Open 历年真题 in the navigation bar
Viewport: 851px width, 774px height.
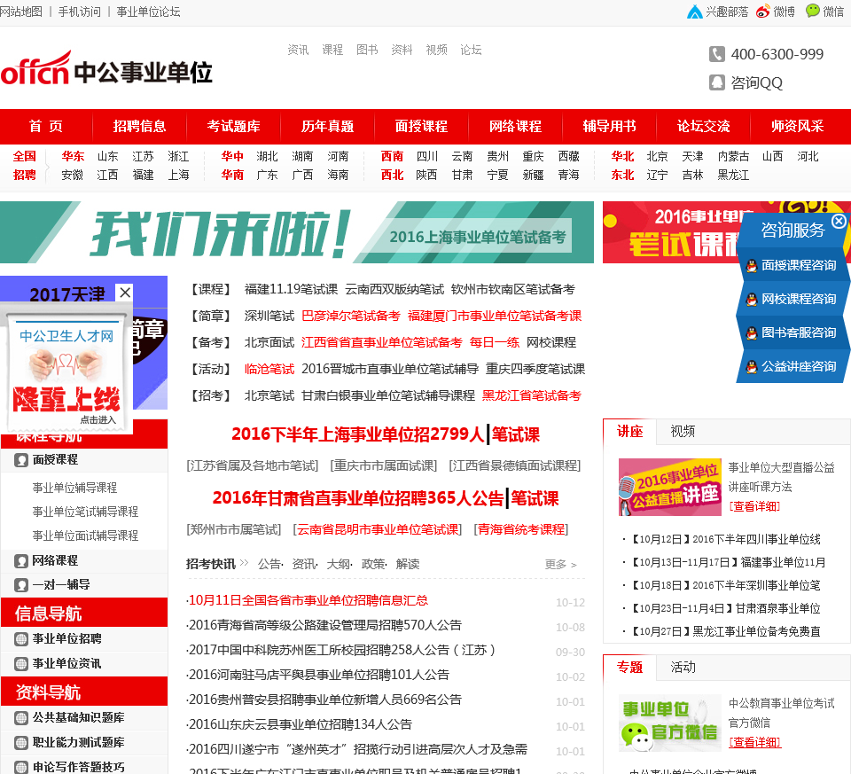(x=327, y=127)
